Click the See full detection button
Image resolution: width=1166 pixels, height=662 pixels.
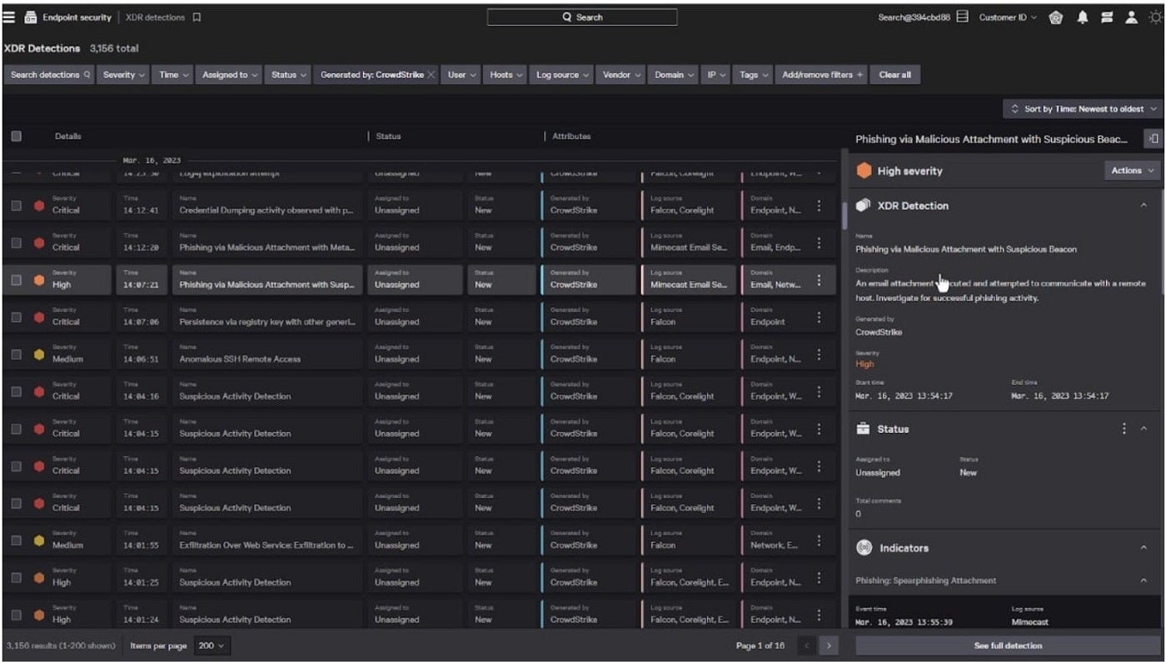click(x=1008, y=646)
